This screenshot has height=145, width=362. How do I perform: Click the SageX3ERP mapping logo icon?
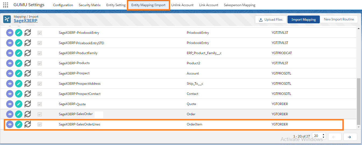tap(7, 19)
